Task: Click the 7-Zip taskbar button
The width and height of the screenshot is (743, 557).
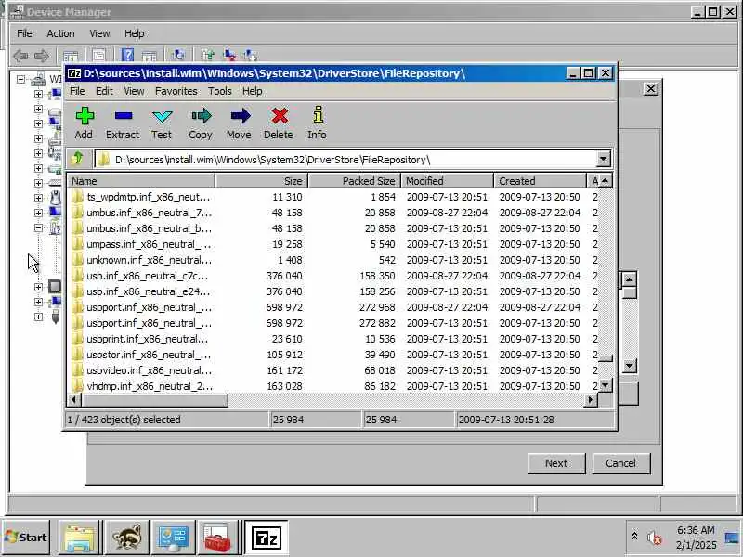Action: coord(267,538)
